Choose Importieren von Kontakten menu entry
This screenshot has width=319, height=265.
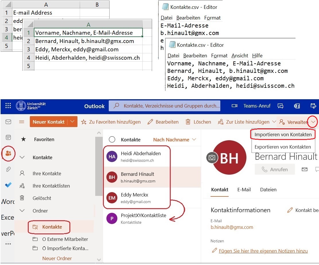(x=283, y=135)
